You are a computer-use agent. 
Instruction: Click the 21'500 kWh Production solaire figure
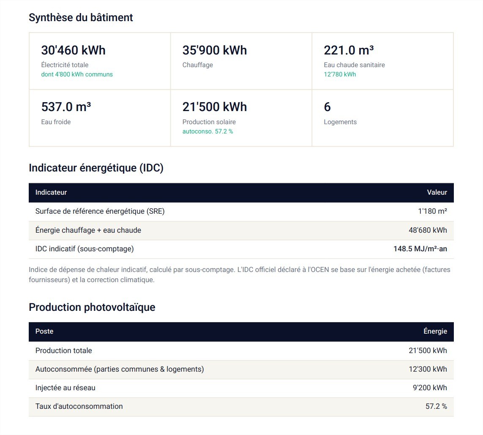(x=215, y=107)
